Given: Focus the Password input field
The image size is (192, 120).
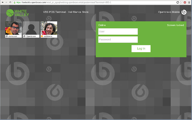Looking at the screenshot, I should click(x=118, y=40).
